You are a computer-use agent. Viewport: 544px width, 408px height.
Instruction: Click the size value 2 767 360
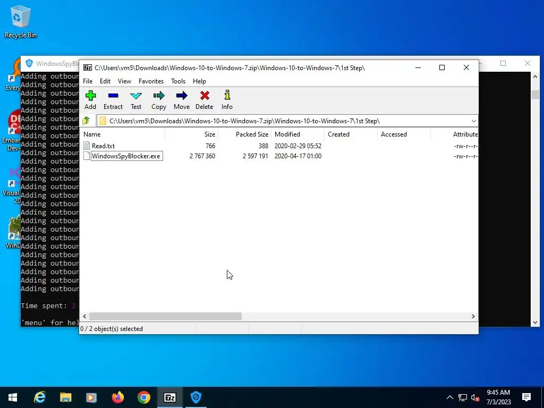pos(202,156)
